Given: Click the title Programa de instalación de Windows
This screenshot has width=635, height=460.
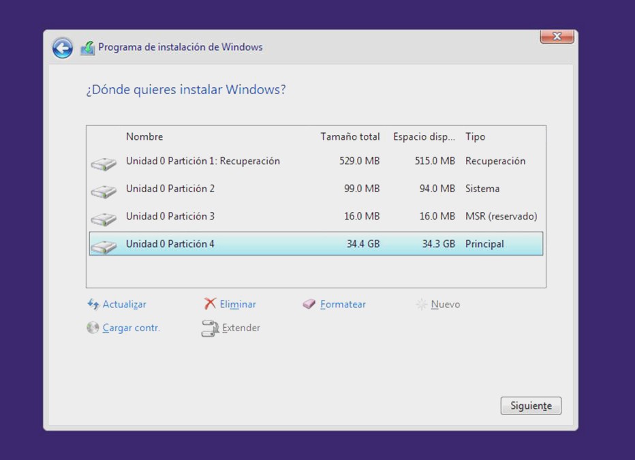Looking at the screenshot, I should point(181,48).
